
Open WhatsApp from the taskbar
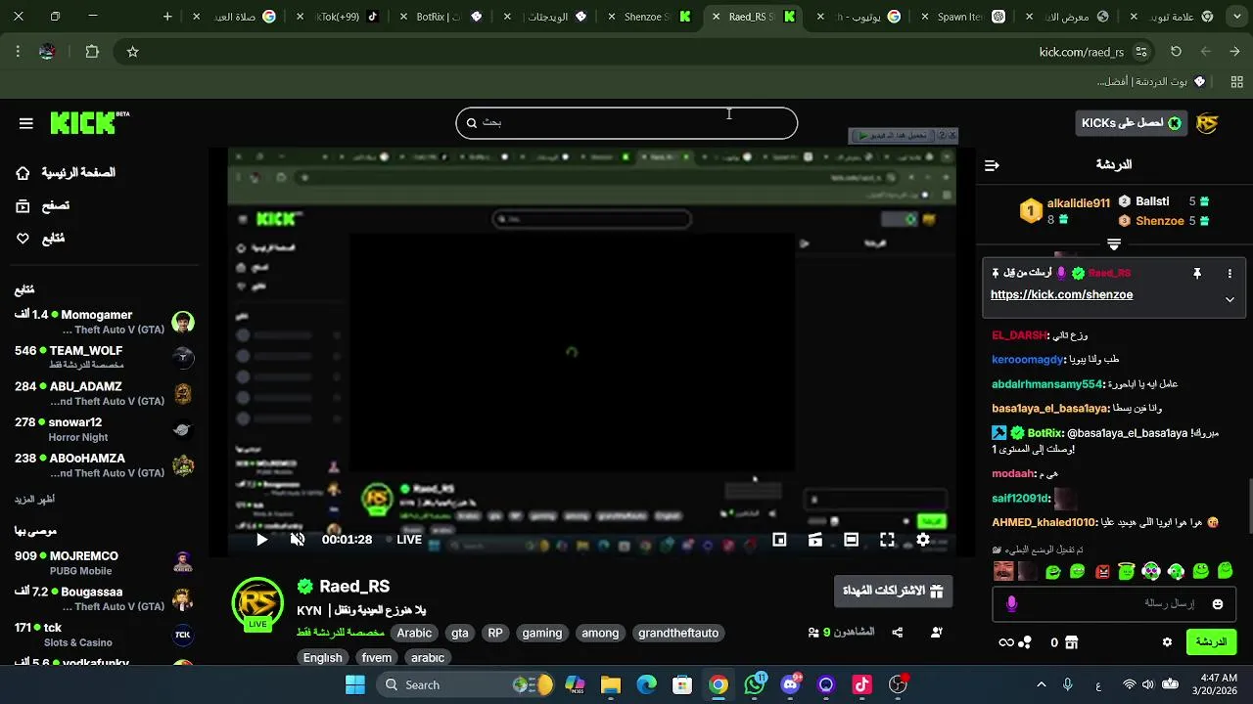tap(755, 684)
